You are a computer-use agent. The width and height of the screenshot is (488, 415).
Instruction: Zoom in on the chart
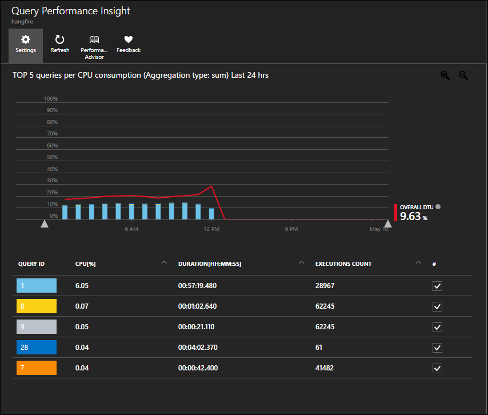[x=445, y=75]
